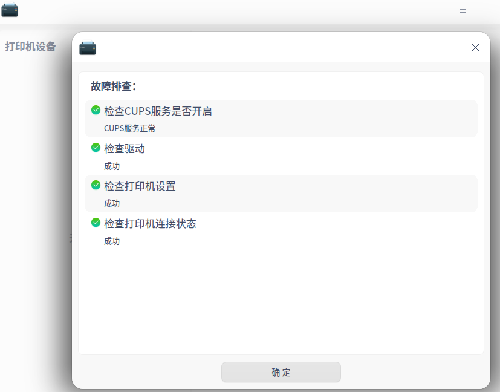Select the 检查驱动 troubleshooting row
Screen dimensions: 500x392
click(x=281, y=156)
